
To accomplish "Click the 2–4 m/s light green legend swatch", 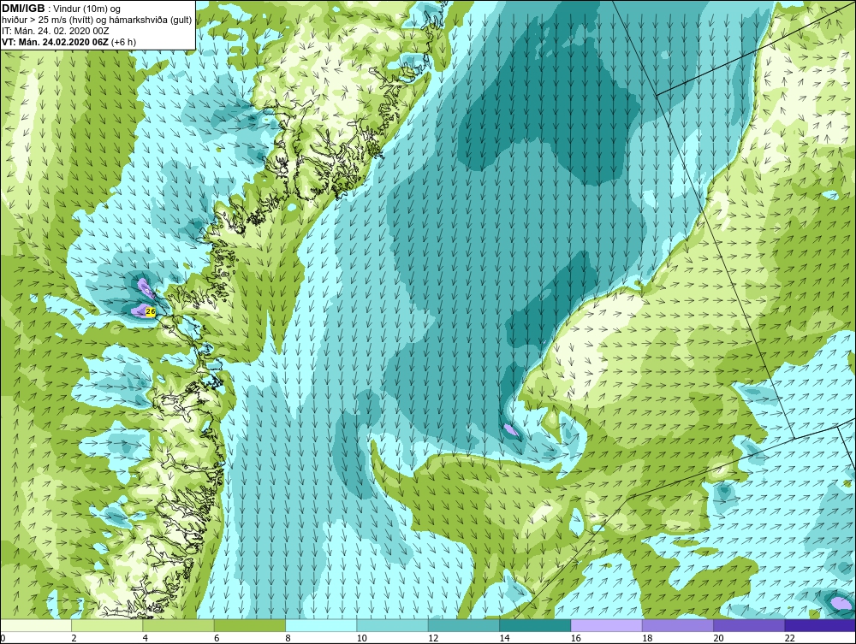I will (x=107, y=625).
